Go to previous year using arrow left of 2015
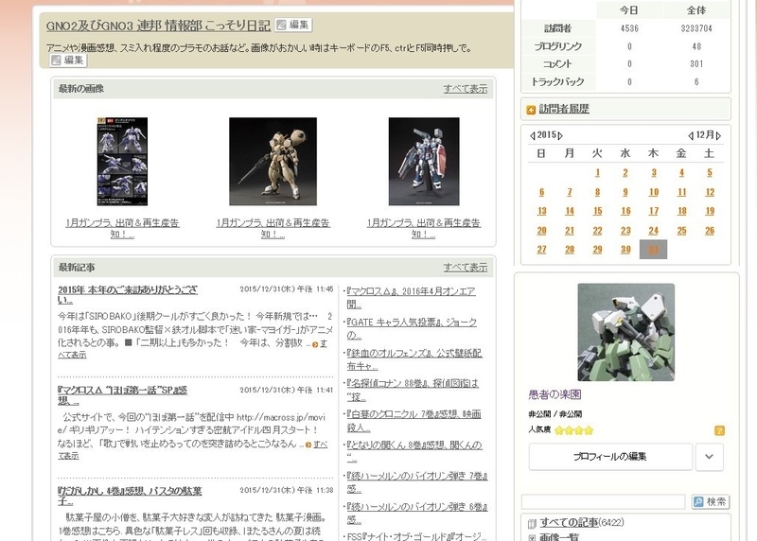757x541 pixels. pyautogui.click(x=532, y=136)
